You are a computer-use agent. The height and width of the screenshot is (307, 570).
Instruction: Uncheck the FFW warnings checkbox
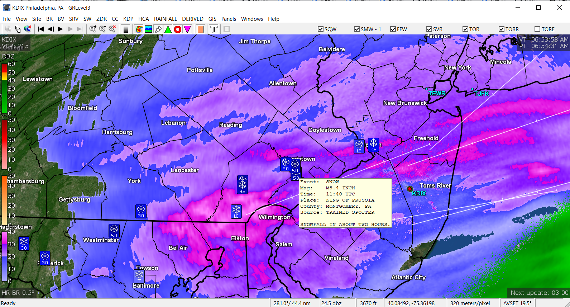click(393, 29)
